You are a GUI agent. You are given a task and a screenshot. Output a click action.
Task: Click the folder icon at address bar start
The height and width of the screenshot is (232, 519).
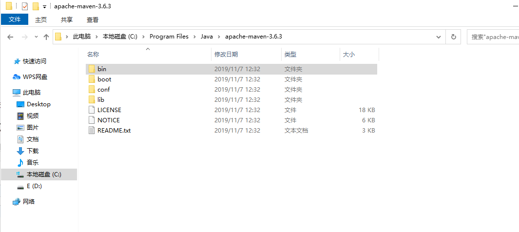point(58,37)
